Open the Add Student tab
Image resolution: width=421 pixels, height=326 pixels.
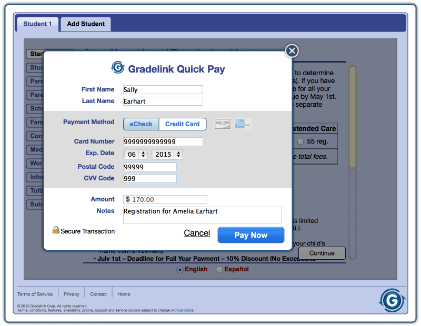click(x=86, y=24)
